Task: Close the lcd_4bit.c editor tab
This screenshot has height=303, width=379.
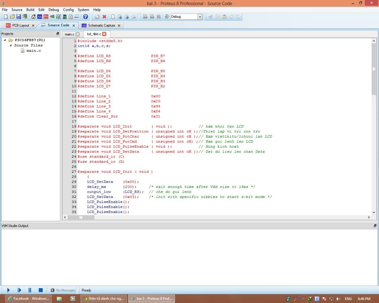Action: [x=104, y=34]
